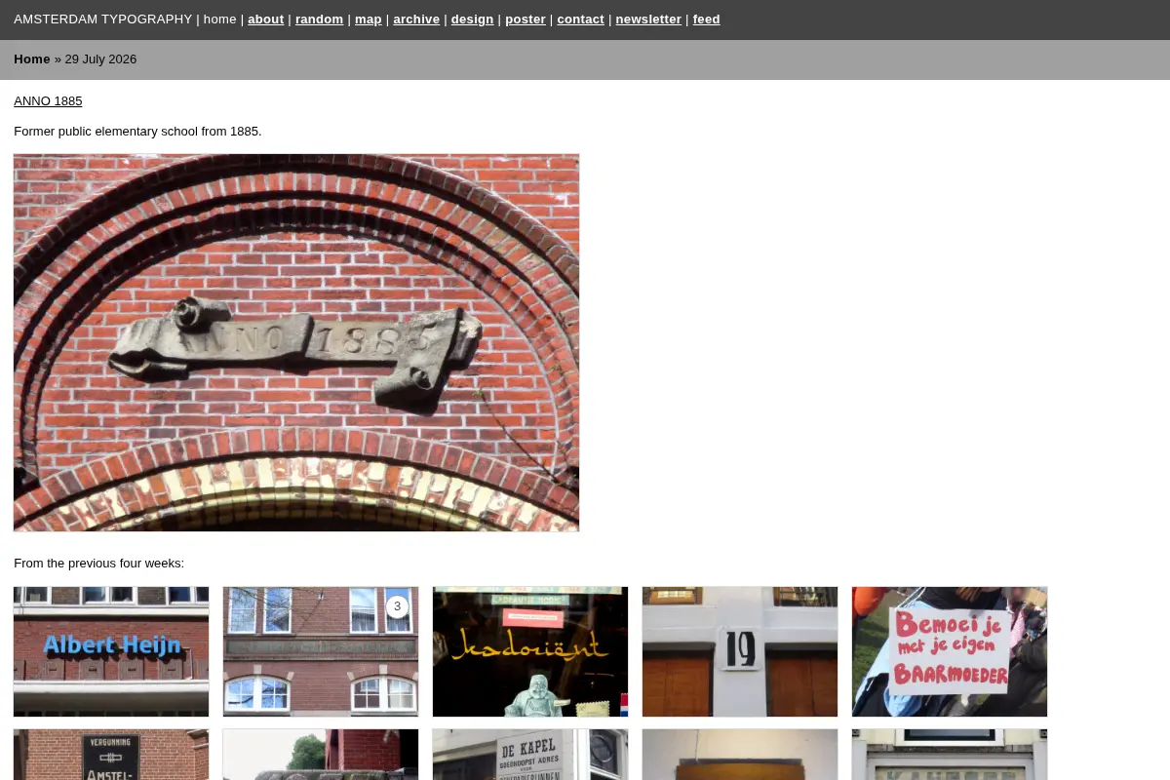Open the yellow kadoriënt shop window thumbnail
Viewport: 1170px width, 780px height.
tap(530, 651)
